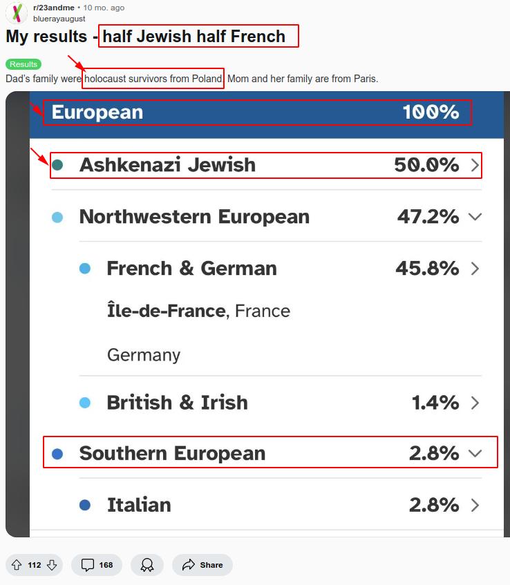
Task: Collapse the Southern European section chevron
Action: pyautogui.click(x=475, y=453)
